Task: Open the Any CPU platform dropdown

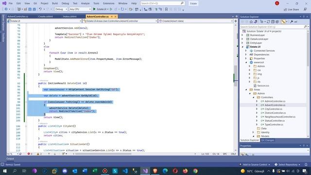Action: point(80,9)
